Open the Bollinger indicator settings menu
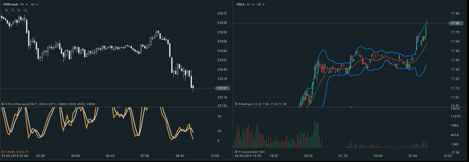The width and height of the screenshot is (469, 162). [x=236, y=104]
